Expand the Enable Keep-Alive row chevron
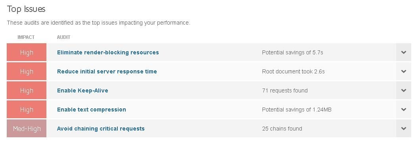 pos(404,90)
